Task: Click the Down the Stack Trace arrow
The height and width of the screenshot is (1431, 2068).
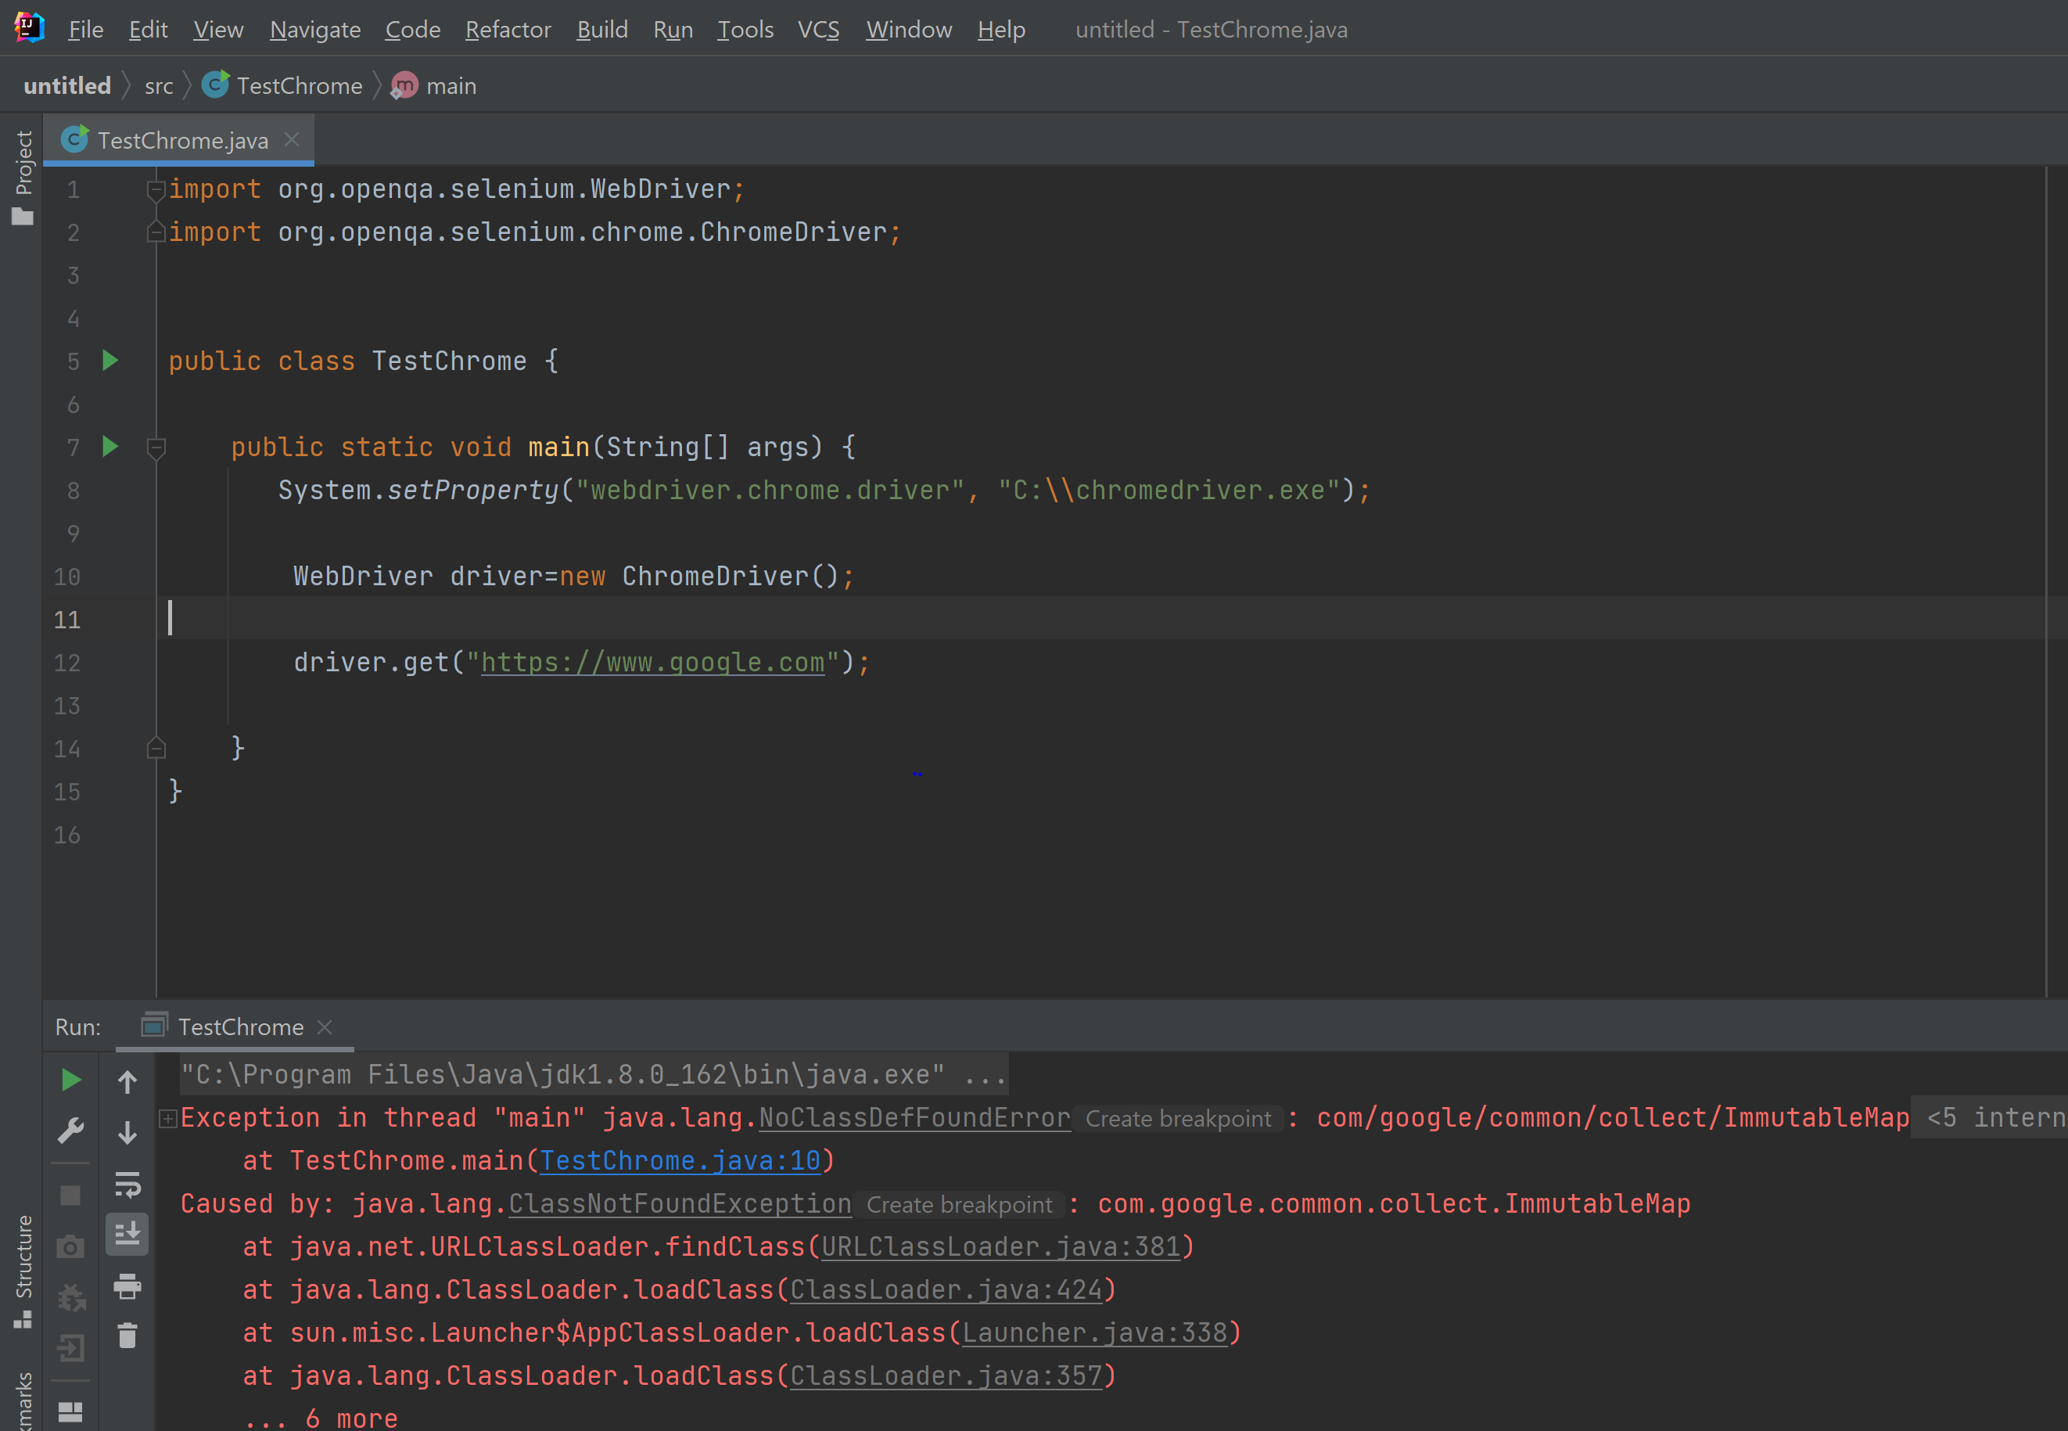Action: coord(127,1132)
